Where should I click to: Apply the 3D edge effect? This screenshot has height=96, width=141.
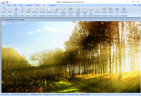(16, 11)
